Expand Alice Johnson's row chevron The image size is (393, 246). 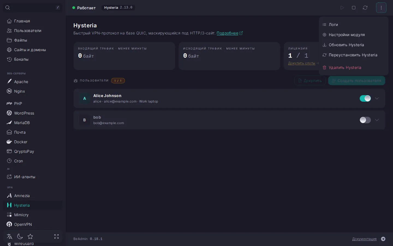pos(377,98)
